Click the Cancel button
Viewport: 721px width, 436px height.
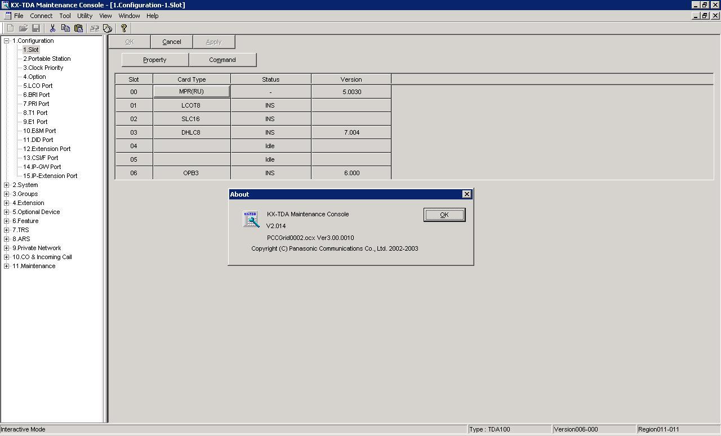(x=172, y=42)
